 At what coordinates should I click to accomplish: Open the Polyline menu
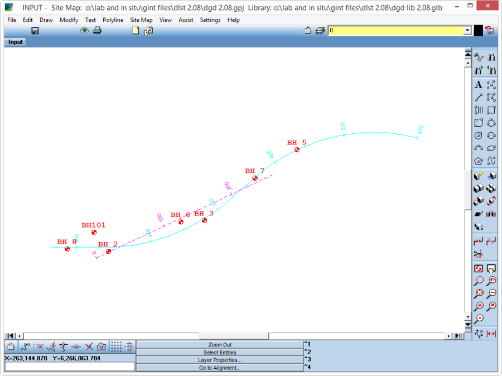(113, 20)
